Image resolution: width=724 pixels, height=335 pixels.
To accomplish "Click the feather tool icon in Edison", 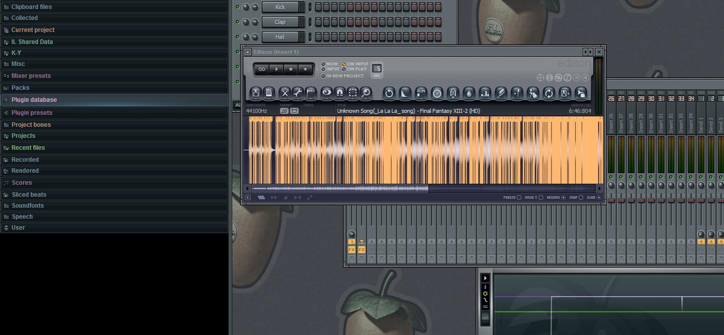I will click(501, 93).
